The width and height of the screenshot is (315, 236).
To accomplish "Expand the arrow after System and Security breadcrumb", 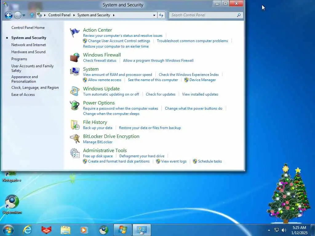I will [114, 15].
